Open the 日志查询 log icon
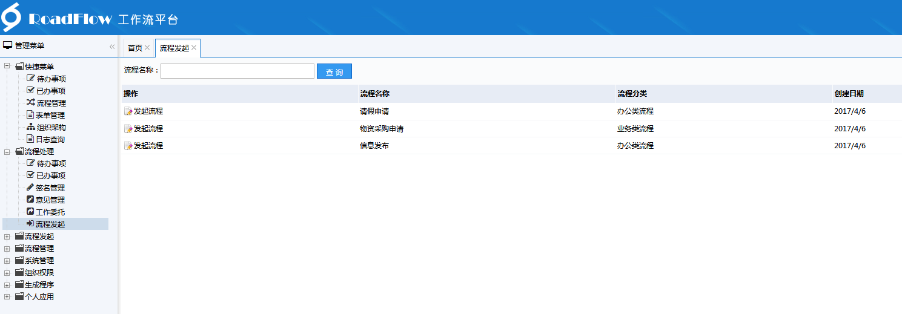The image size is (902, 314). click(30, 139)
